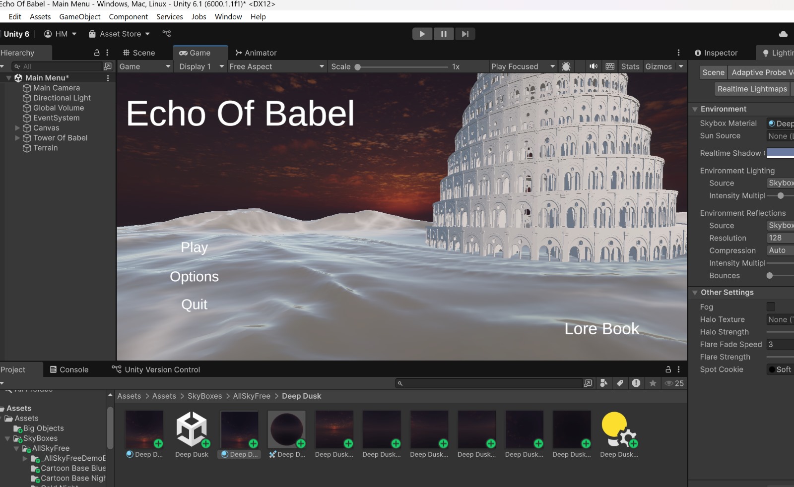Select the Deep Dusk sphere material asset
The height and width of the screenshot is (487, 794).
(x=287, y=434)
